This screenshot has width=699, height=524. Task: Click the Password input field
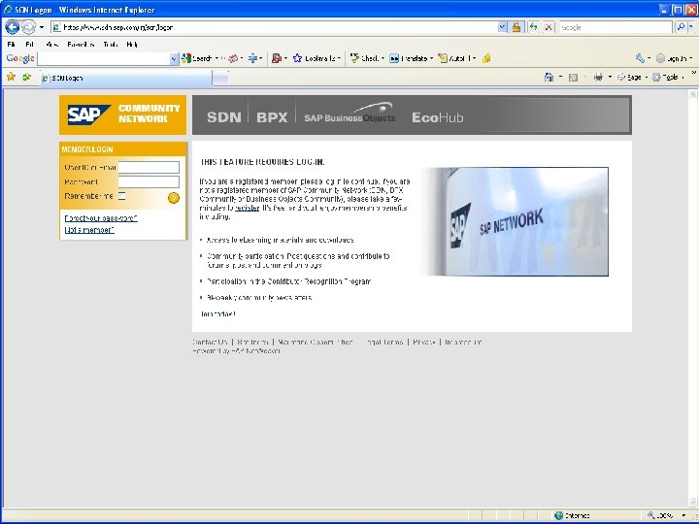click(149, 181)
